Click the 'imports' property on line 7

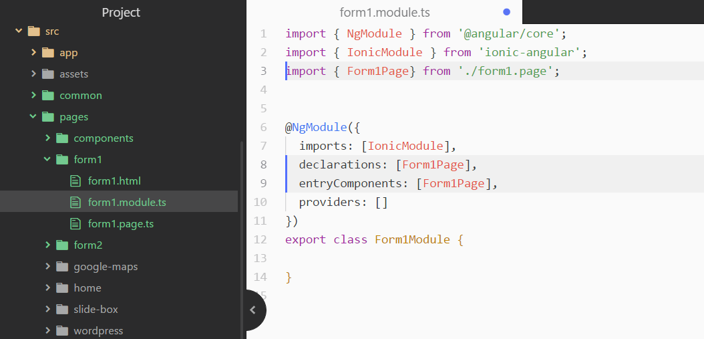tap(323, 146)
